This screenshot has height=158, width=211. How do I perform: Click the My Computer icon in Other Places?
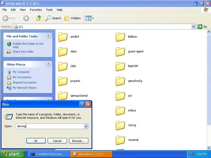(9, 72)
